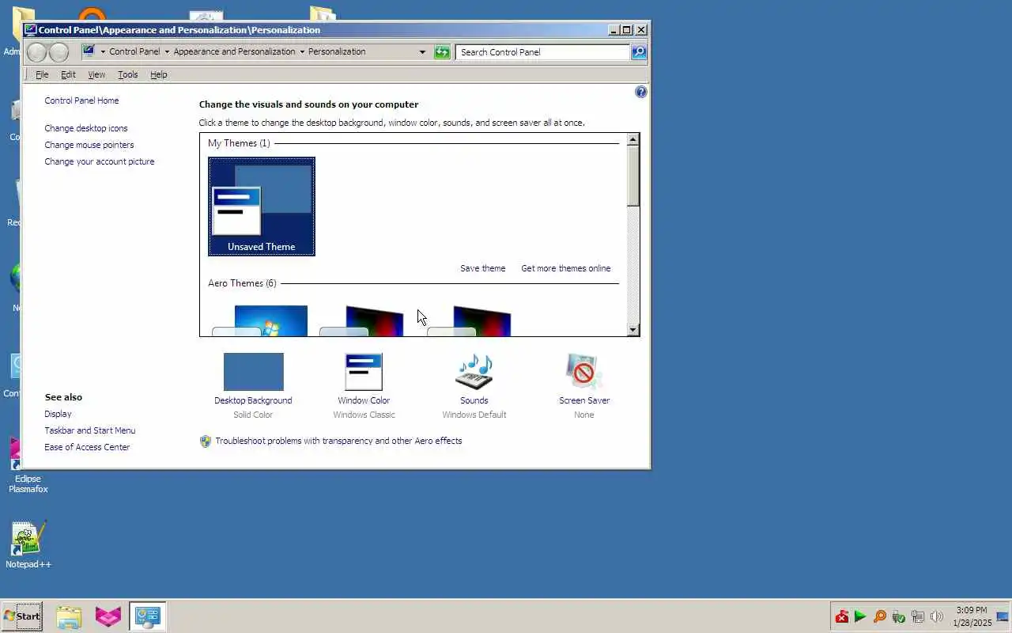The height and width of the screenshot is (633, 1012).
Task: Click the taskbar clock showing 3:09 PM
Action: [972, 616]
